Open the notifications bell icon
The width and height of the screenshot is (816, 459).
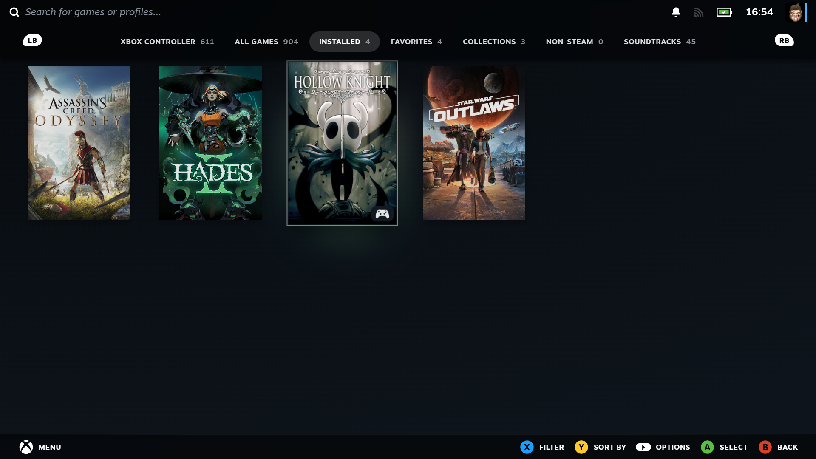(x=677, y=13)
